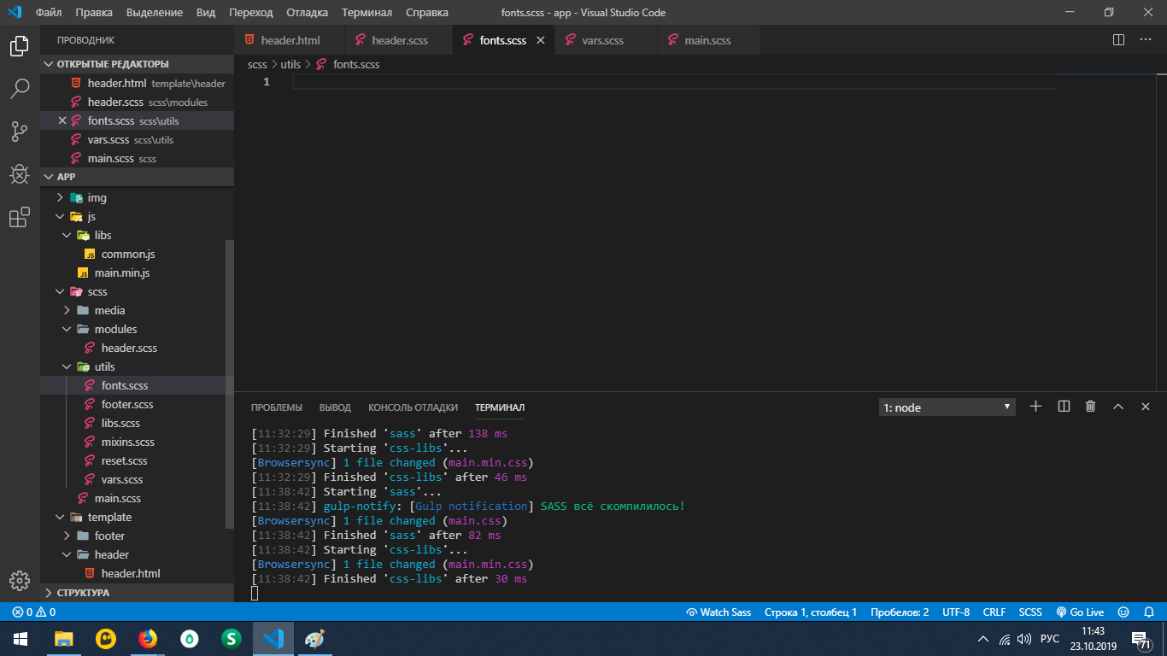Close fonts.scss in open editors list
The image size is (1167, 656).
coord(62,120)
